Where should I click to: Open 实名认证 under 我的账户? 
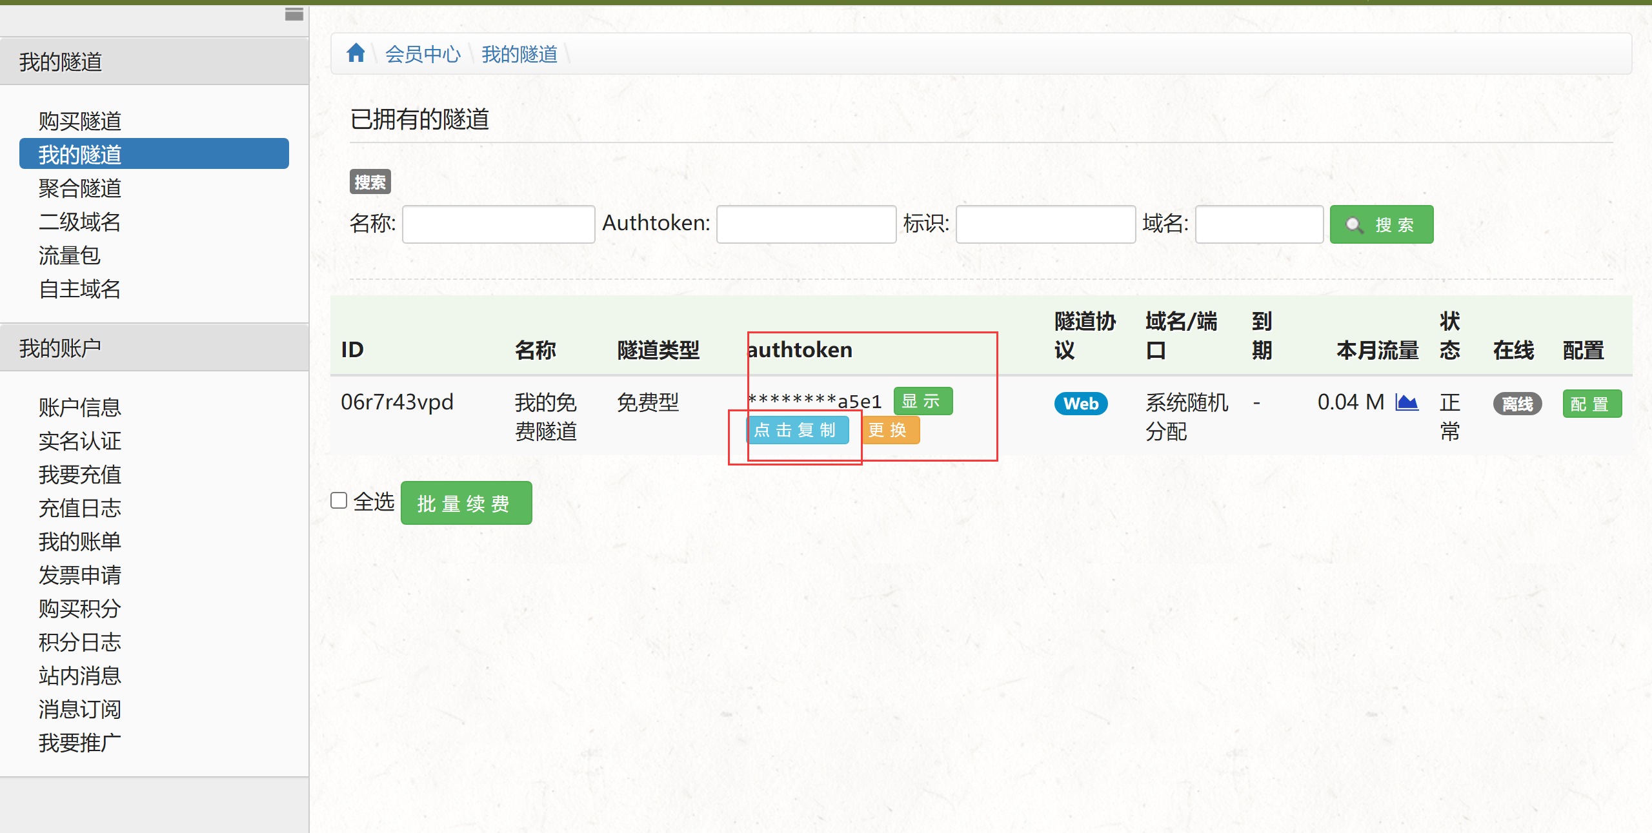[80, 441]
